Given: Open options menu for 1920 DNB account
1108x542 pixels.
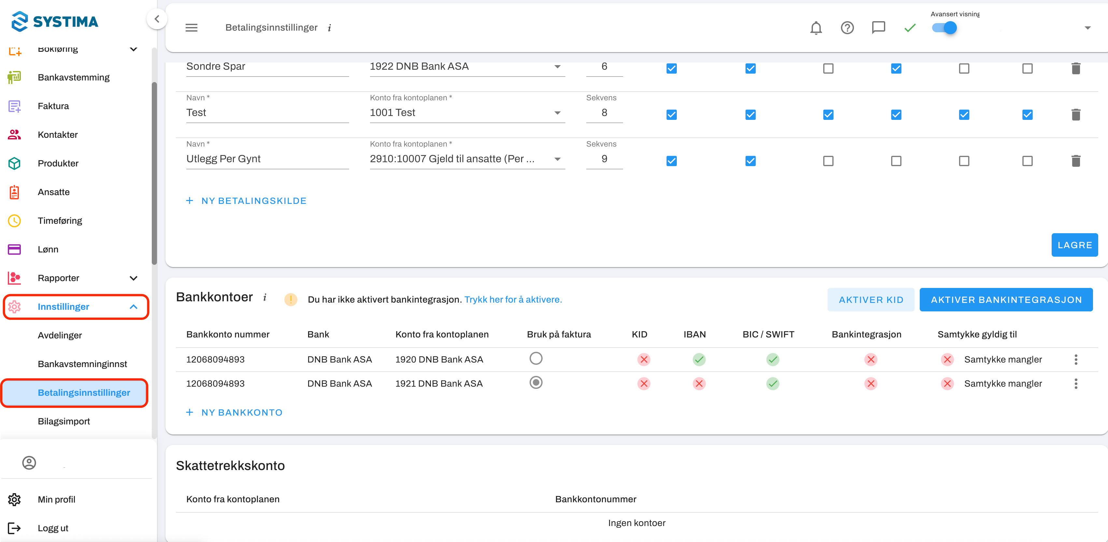Looking at the screenshot, I should (1075, 360).
